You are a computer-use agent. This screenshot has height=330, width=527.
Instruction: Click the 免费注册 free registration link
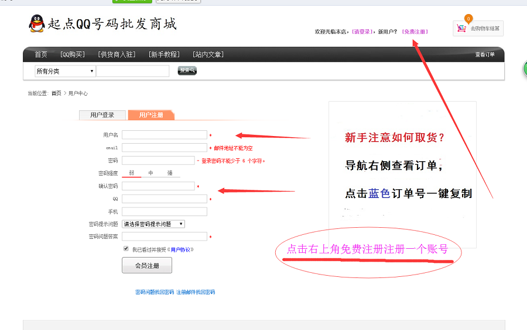(x=415, y=32)
